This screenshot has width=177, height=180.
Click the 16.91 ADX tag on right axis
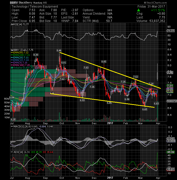171,169
